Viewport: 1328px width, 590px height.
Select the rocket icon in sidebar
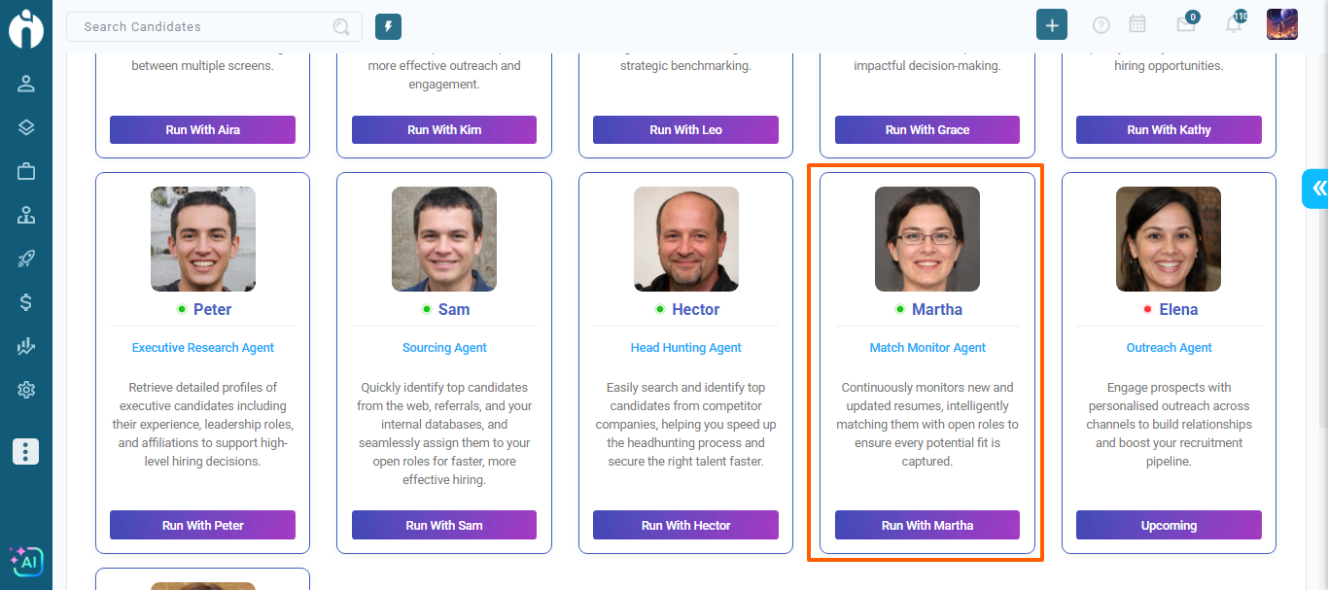(x=26, y=259)
